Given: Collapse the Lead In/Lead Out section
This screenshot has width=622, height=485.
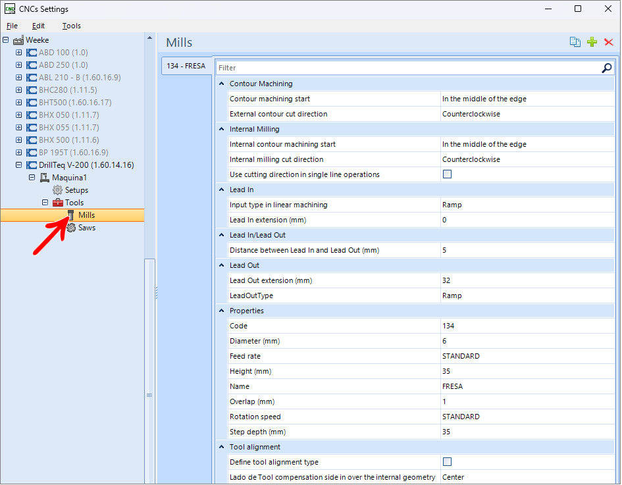Looking at the screenshot, I should tap(221, 235).
